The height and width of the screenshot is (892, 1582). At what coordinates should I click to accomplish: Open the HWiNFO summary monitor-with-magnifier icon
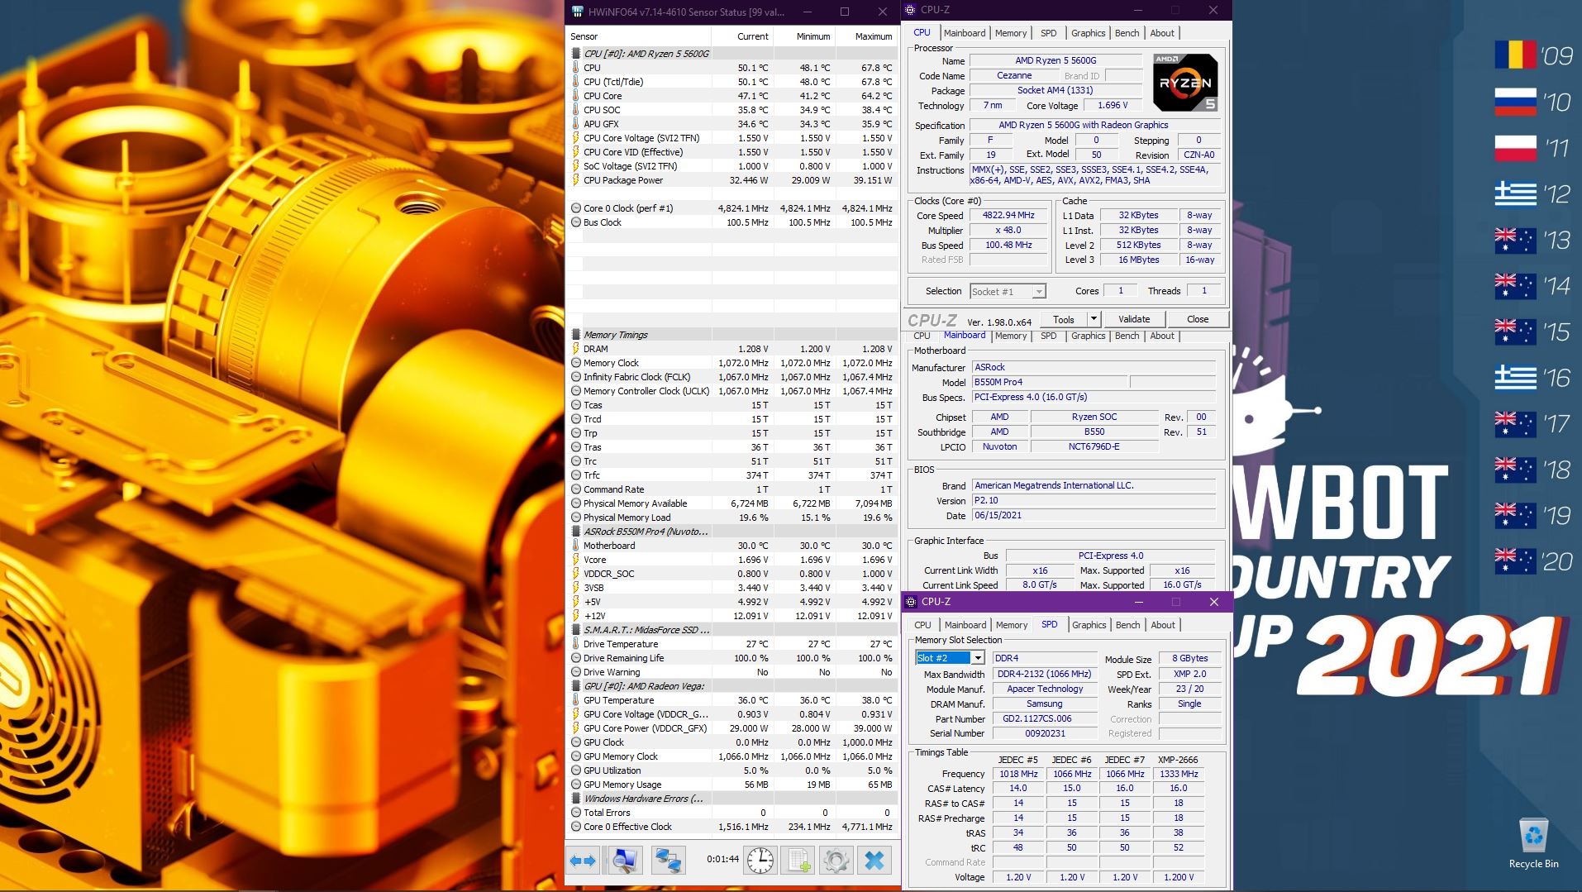pos(625,861)
